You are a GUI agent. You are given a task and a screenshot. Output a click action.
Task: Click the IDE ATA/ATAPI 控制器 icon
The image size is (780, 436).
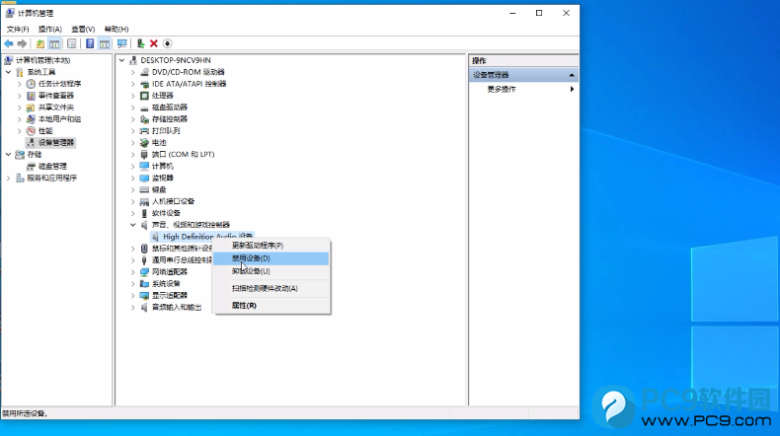pyautogui.click(x=144, y=84)
